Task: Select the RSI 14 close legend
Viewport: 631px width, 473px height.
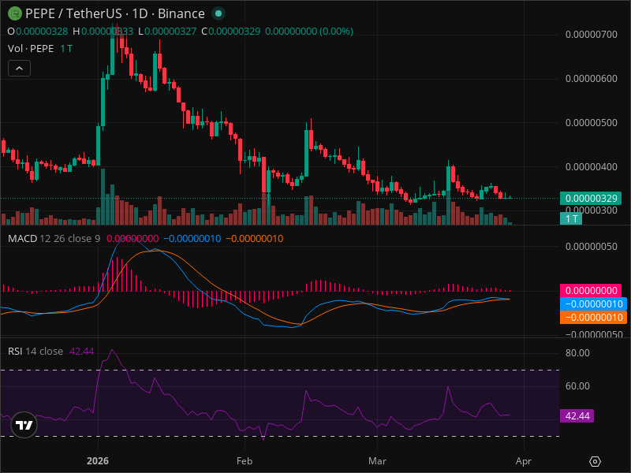Action: pos(35,351)
